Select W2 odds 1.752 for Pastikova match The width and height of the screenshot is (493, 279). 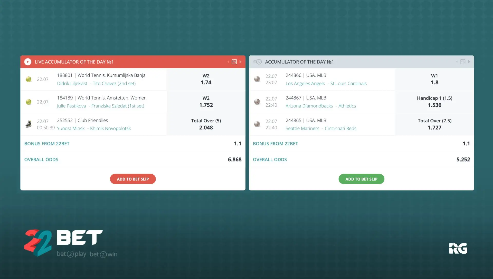tap(206, 102)
